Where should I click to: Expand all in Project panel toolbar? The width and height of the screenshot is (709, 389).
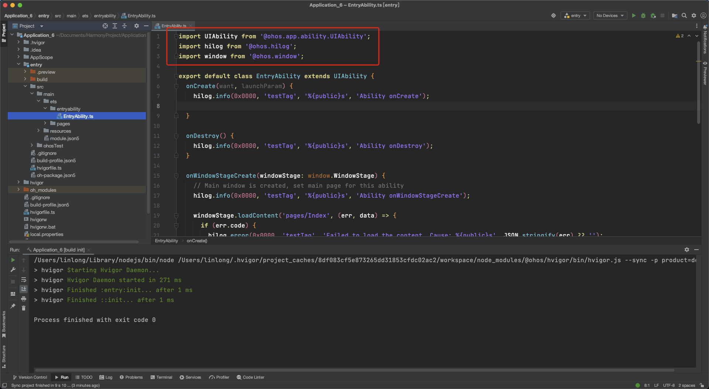[x=115, y=26]
